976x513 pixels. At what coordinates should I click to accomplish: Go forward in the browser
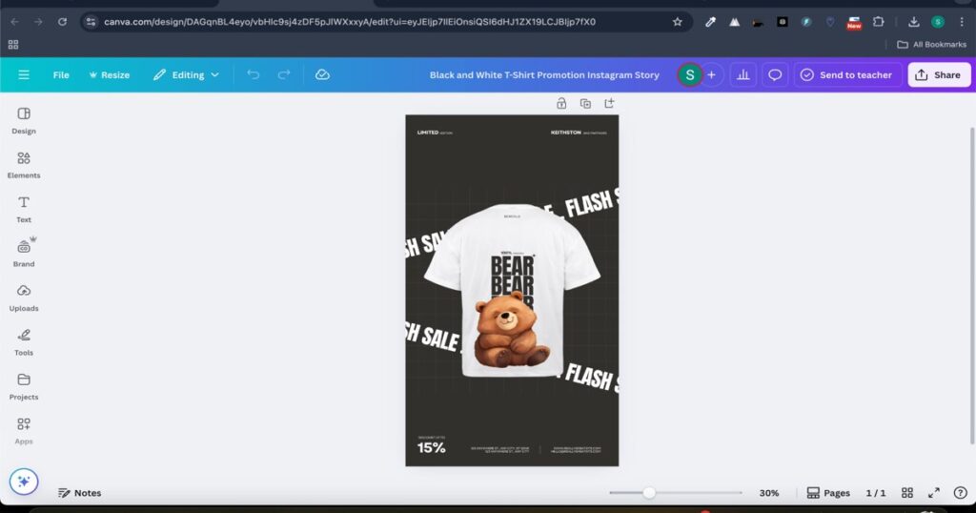pyautogui.click(x=38, y=22)
